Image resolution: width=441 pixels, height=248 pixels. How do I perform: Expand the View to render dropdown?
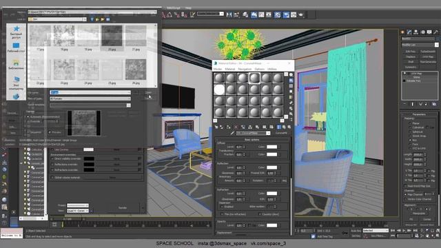click(87, 211)
